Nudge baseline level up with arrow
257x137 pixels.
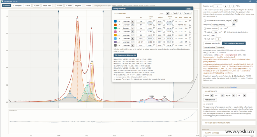pyautogui.click(x=226, y=6)
